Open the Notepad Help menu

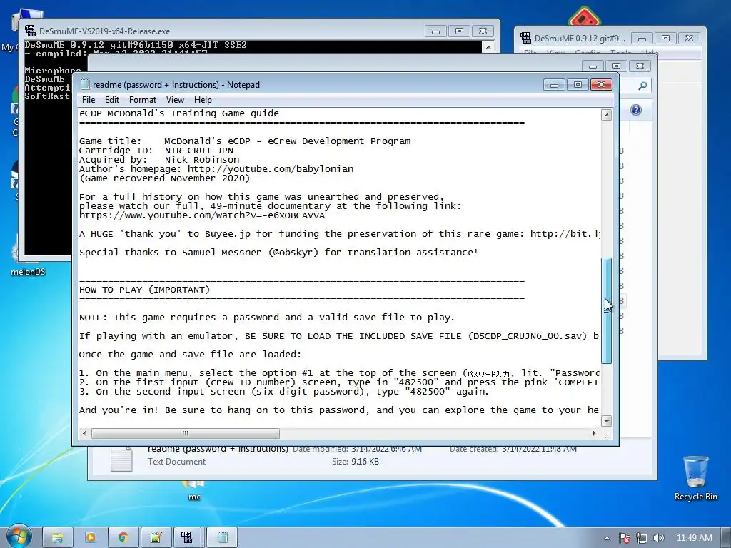point(203,100)
